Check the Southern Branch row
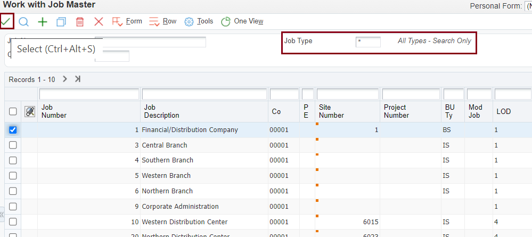The image size is (532, 237). [x=13, y=160]
